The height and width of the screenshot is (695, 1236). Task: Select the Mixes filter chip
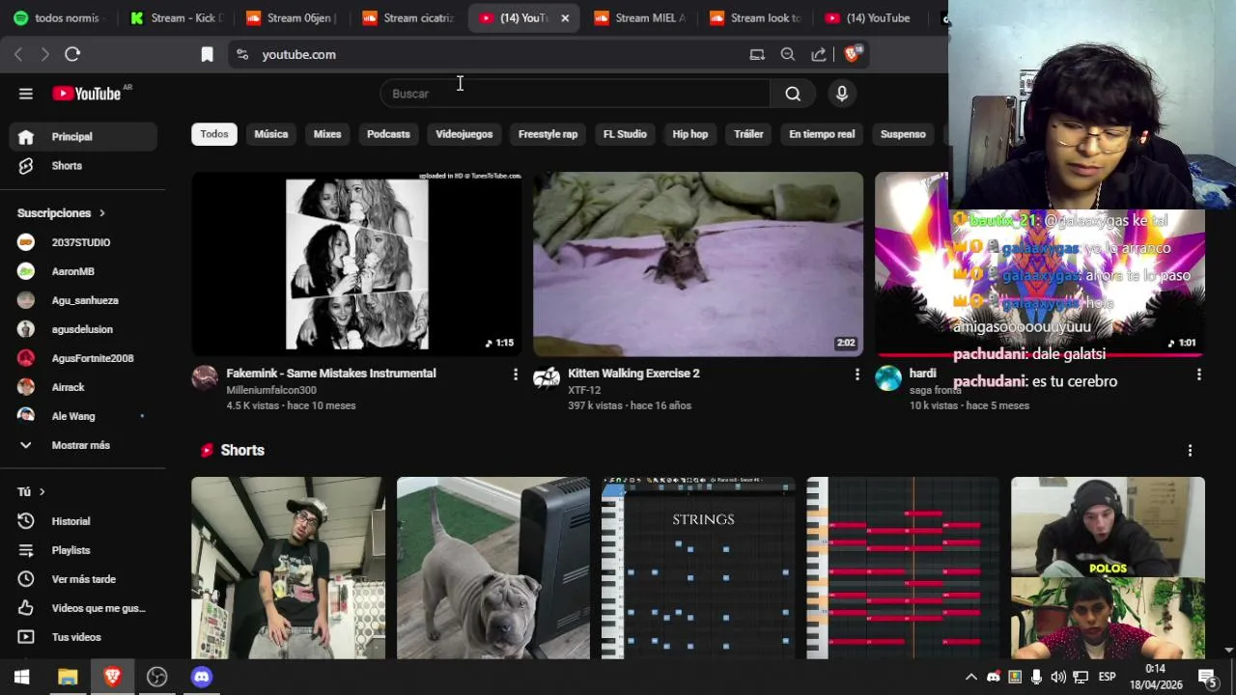coord(327,134)
